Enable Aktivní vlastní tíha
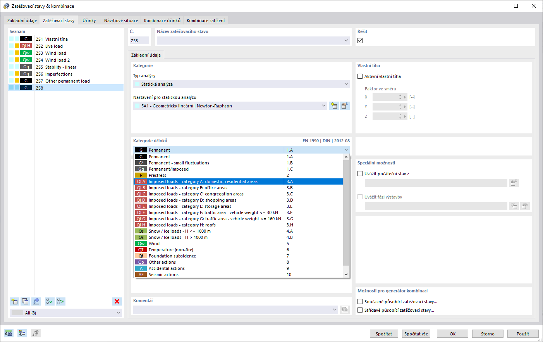 360,76
